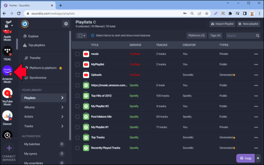Click Spotify icon of Recently Played Tracks
Screen dimensions: 264x165
[x=86, y=148]
